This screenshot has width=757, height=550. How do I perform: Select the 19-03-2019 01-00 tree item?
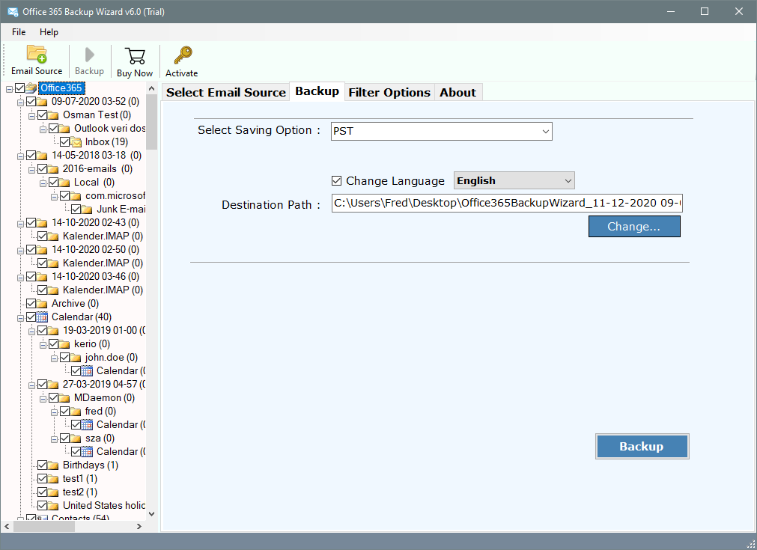[104, 331]
